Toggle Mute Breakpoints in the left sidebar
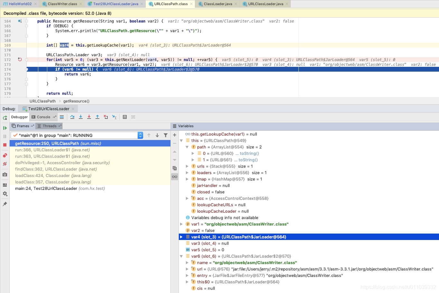 pyautogui.click(x=5, y=164)
